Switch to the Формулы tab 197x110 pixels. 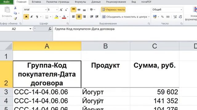tap(80, 2)
